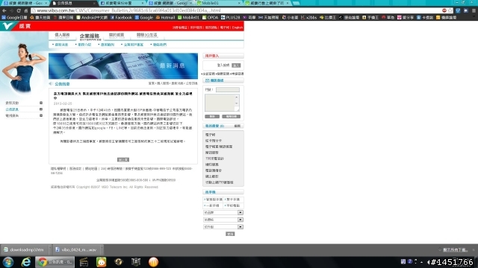Click the browser Forward arrow
The height and width of the screenshot is (268, 478).
[x=11, y=10]
